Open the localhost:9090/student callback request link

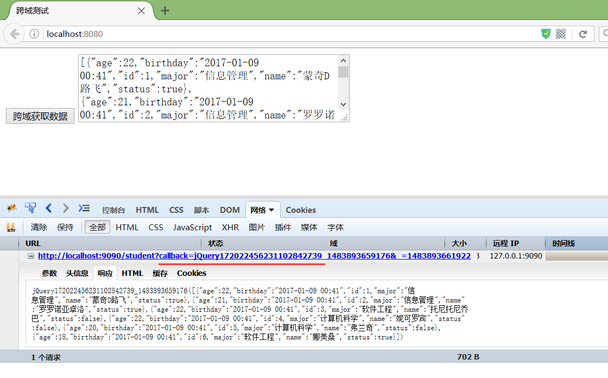254,256
